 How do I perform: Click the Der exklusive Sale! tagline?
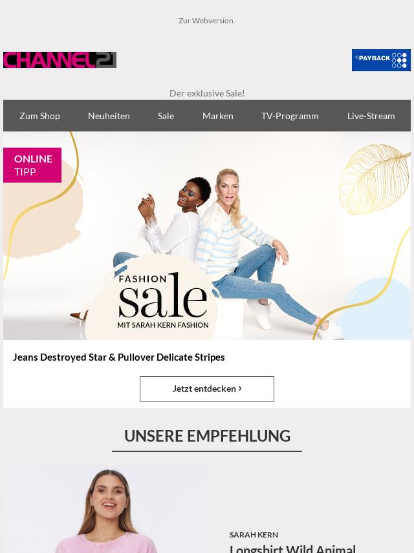pyautogui.click(x=207, y=93)
